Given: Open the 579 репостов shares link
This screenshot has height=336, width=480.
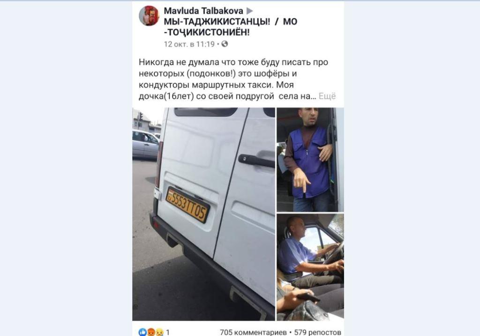Looking at the screenshot, I should point(317,332).
